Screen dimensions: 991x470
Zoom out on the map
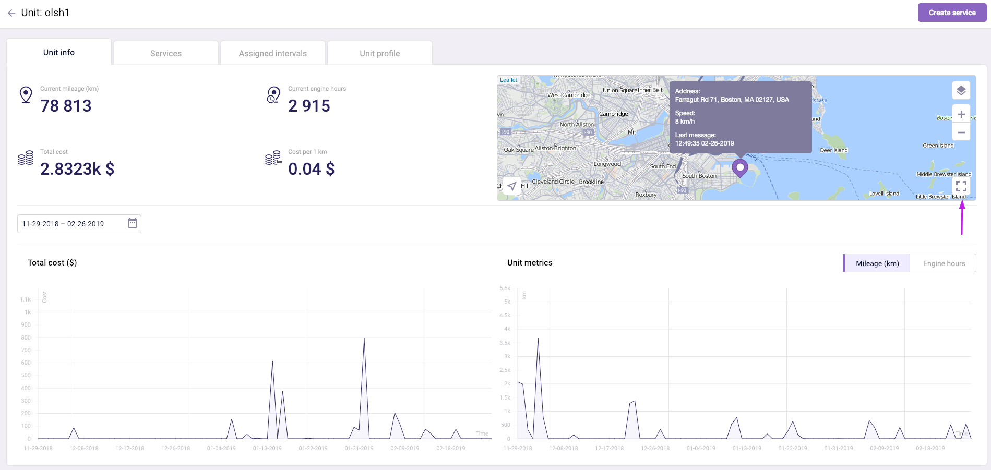click(961, 132)
